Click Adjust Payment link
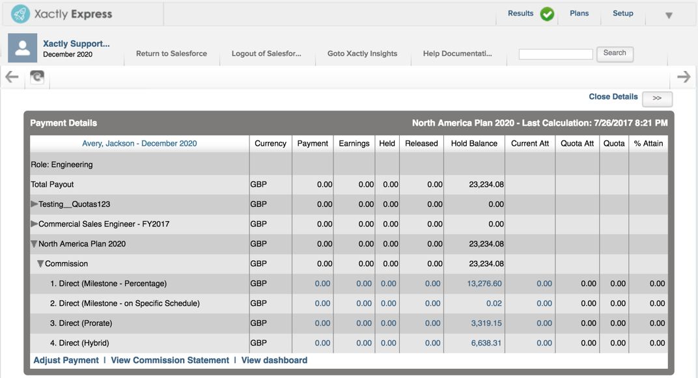Viewport: 698px width, 378px height. pyautogui.click(x=66, y=360)
